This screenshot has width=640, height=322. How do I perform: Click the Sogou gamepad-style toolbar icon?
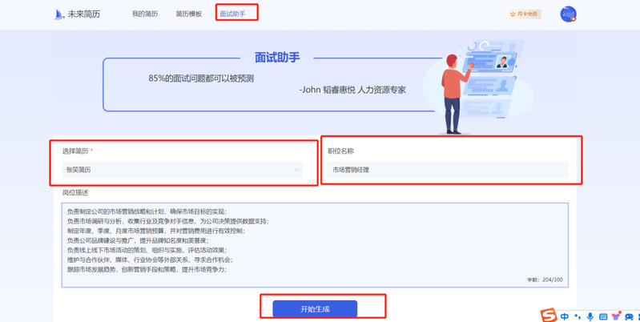(629, 317)
